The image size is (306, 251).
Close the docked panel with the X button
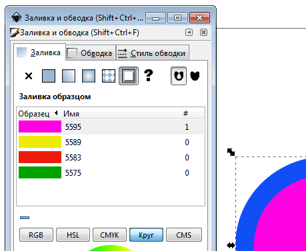[x=203, y=33]
